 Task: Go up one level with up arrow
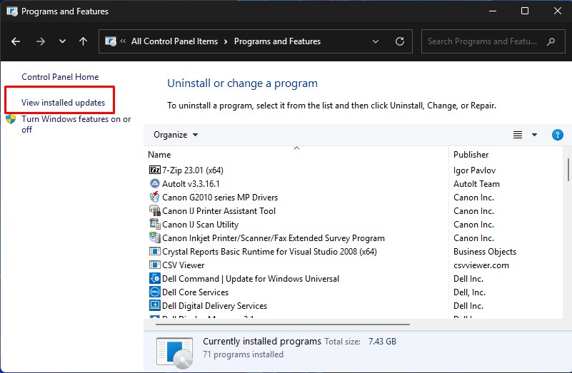pyautogui.click(x=83, y=41)
